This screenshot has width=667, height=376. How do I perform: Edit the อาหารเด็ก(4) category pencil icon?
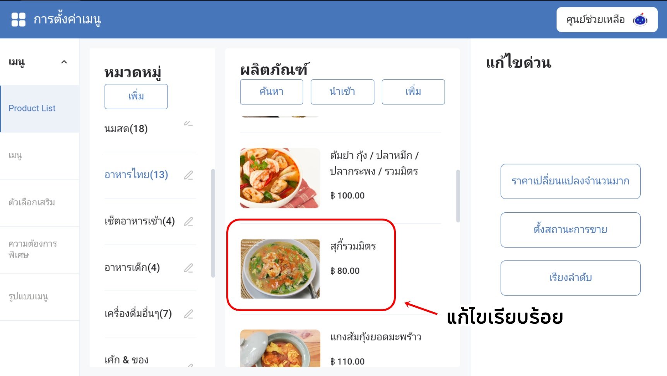point(188,268)
